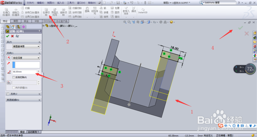Switch to the 钣金 tab
This screenshot has width=257, height=137.
pyautogui.click(x=26, y=21)
